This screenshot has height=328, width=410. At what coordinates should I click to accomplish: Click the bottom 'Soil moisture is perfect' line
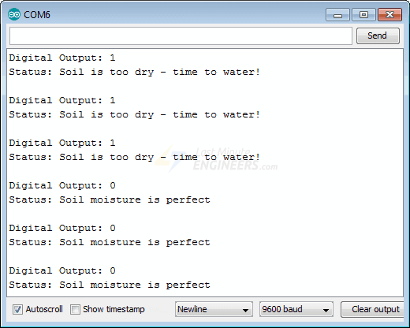click(110, 285)
